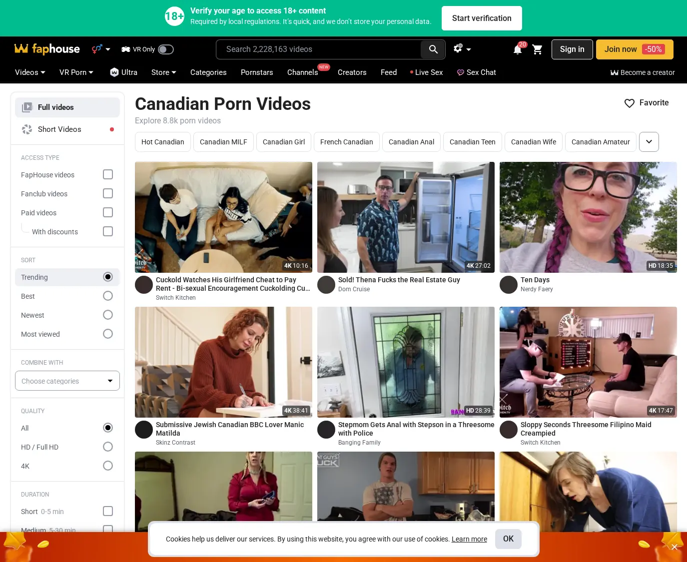The image size is (687, 562).
Task: Open the Switch Kitchen avatar on first video
Action: pyautogui.click(x=144, y=285)
